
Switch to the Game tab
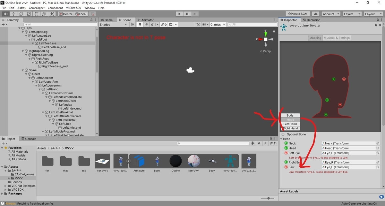(x=107, y=20)
